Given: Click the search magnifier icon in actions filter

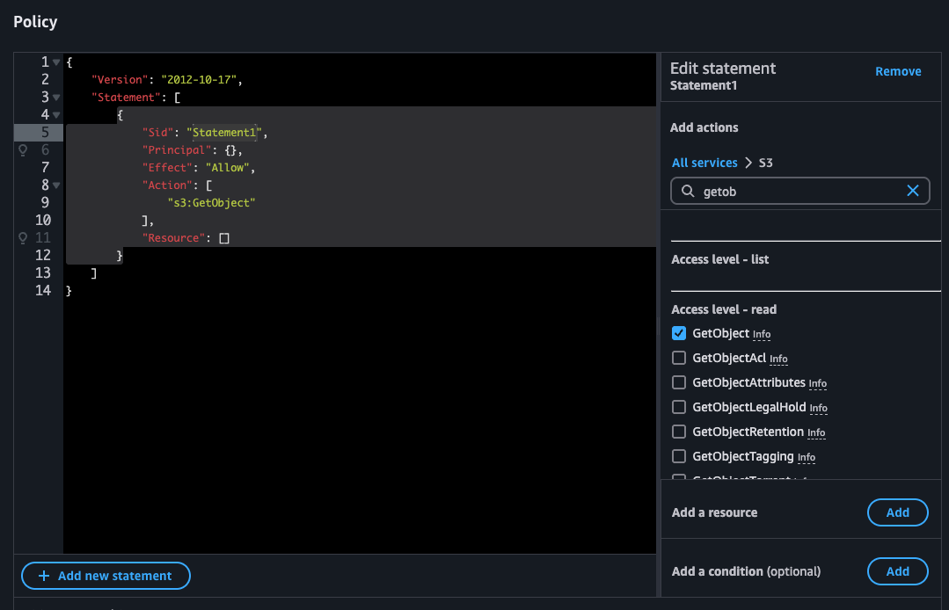Looking at the screenshot, I should tap(688, 191).
